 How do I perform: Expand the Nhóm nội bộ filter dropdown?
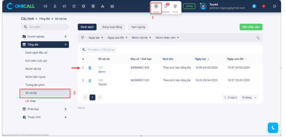(x=141, y=37)
